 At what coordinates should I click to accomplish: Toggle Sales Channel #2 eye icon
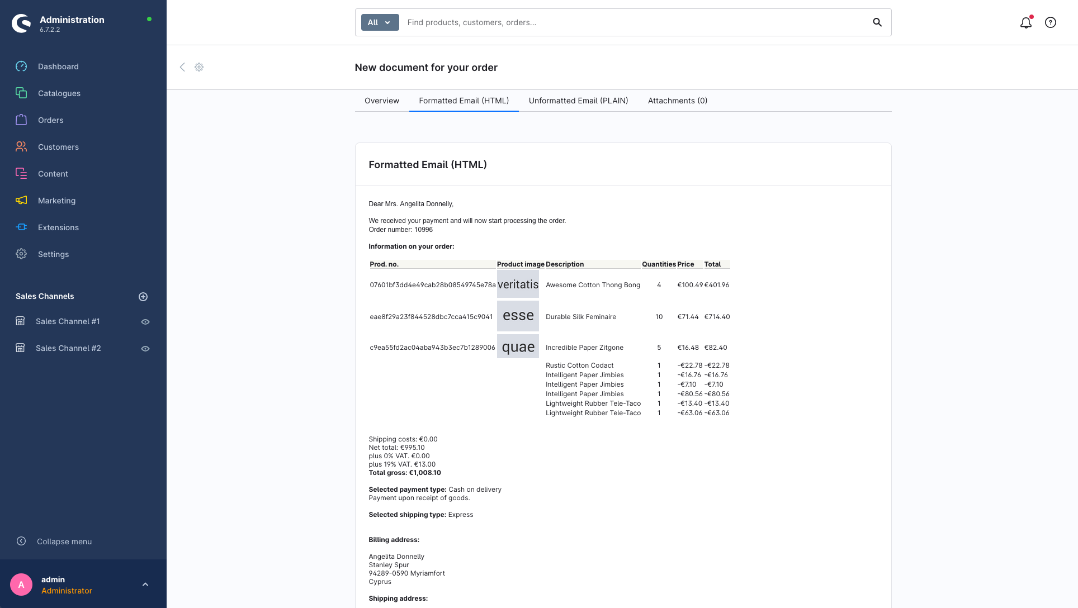145,349
